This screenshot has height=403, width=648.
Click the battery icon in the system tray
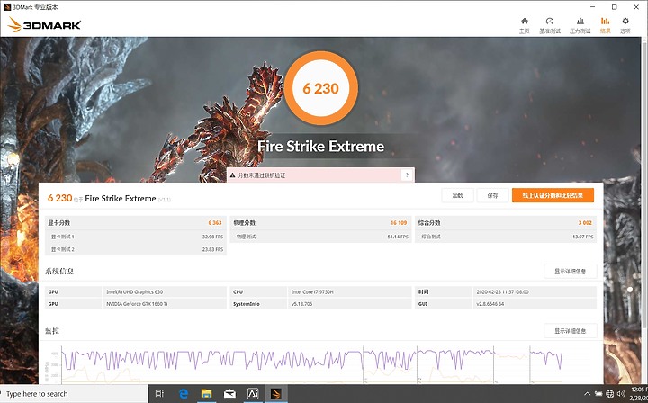pyautogui.click(x=598, y=394)
